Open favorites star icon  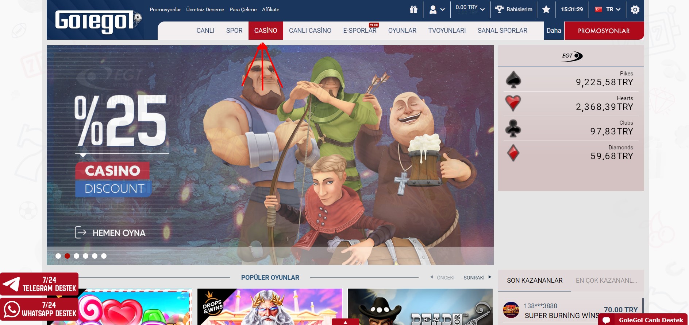(546, 9)
